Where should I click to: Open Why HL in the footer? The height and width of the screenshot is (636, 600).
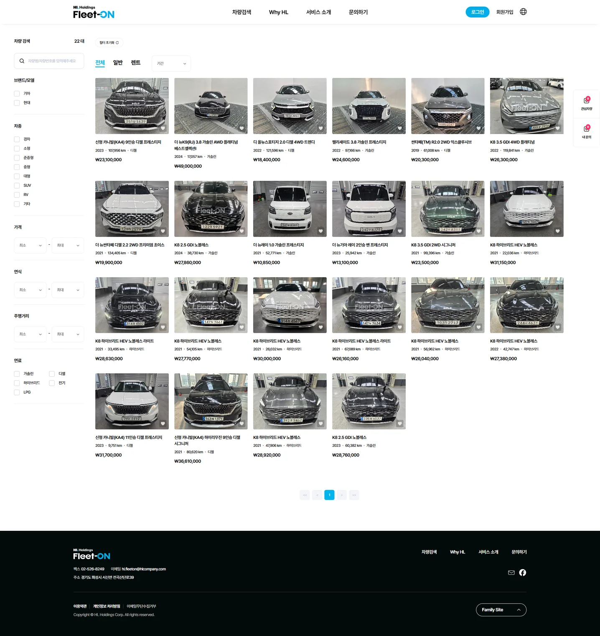click(x=458, y=552)
